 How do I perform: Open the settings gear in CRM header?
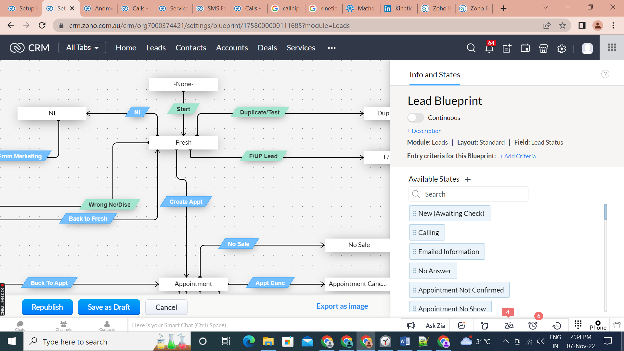pos(562,48)
